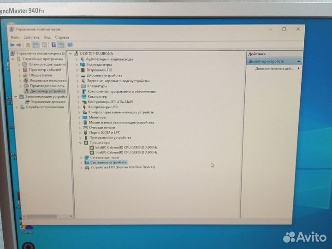The image size is (332, 249).
Task: Select Локальные пользователи in left tree
Action: pos(48,80)
